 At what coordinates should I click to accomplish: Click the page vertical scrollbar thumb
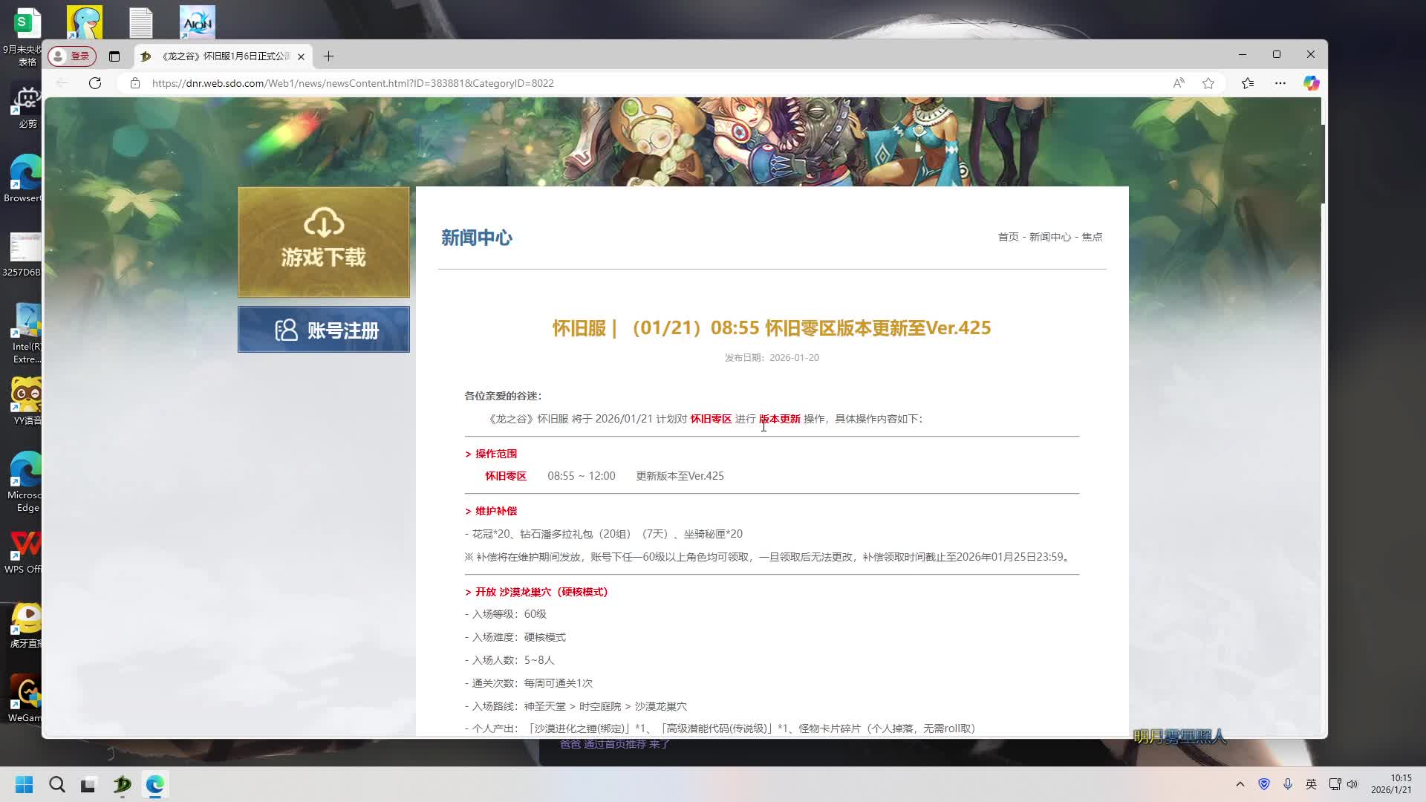(1324, 163)
